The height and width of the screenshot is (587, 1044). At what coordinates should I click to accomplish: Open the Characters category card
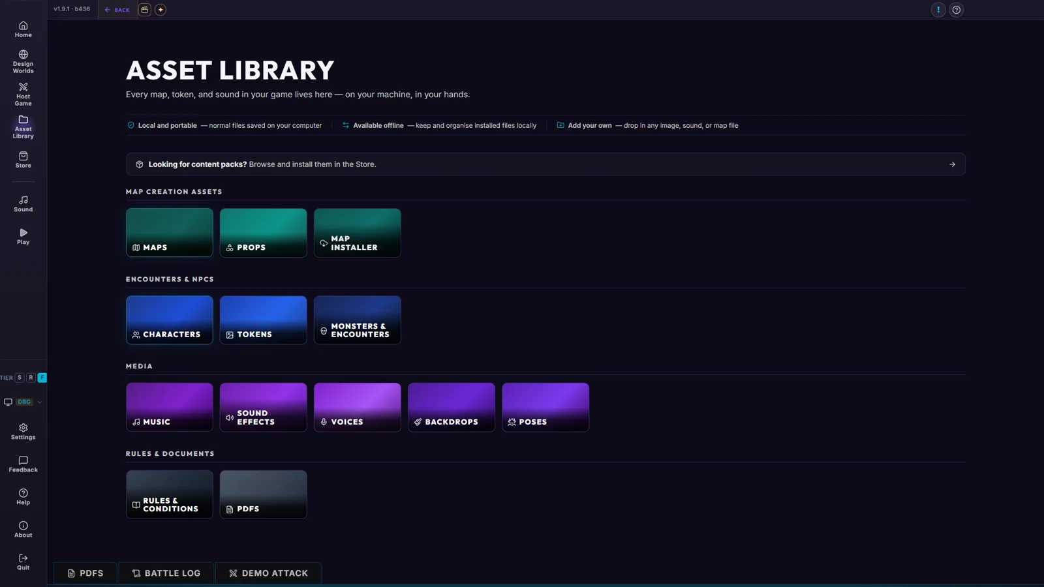pos(170,320)
